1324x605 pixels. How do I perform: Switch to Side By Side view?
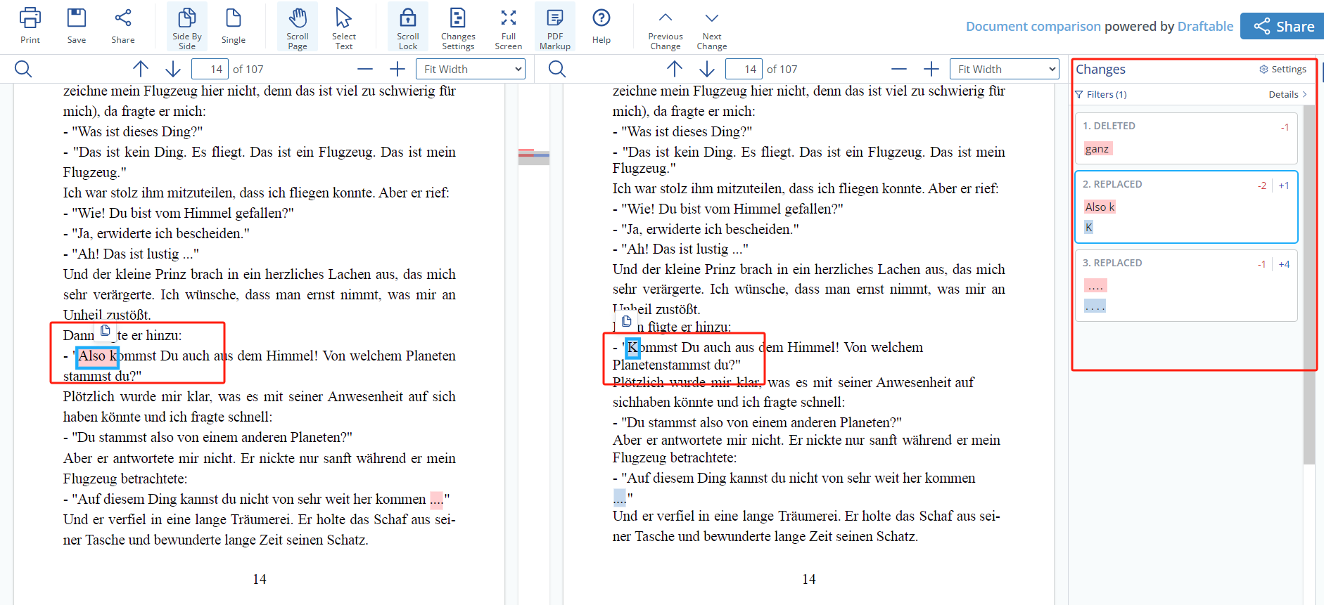point(187,27)
